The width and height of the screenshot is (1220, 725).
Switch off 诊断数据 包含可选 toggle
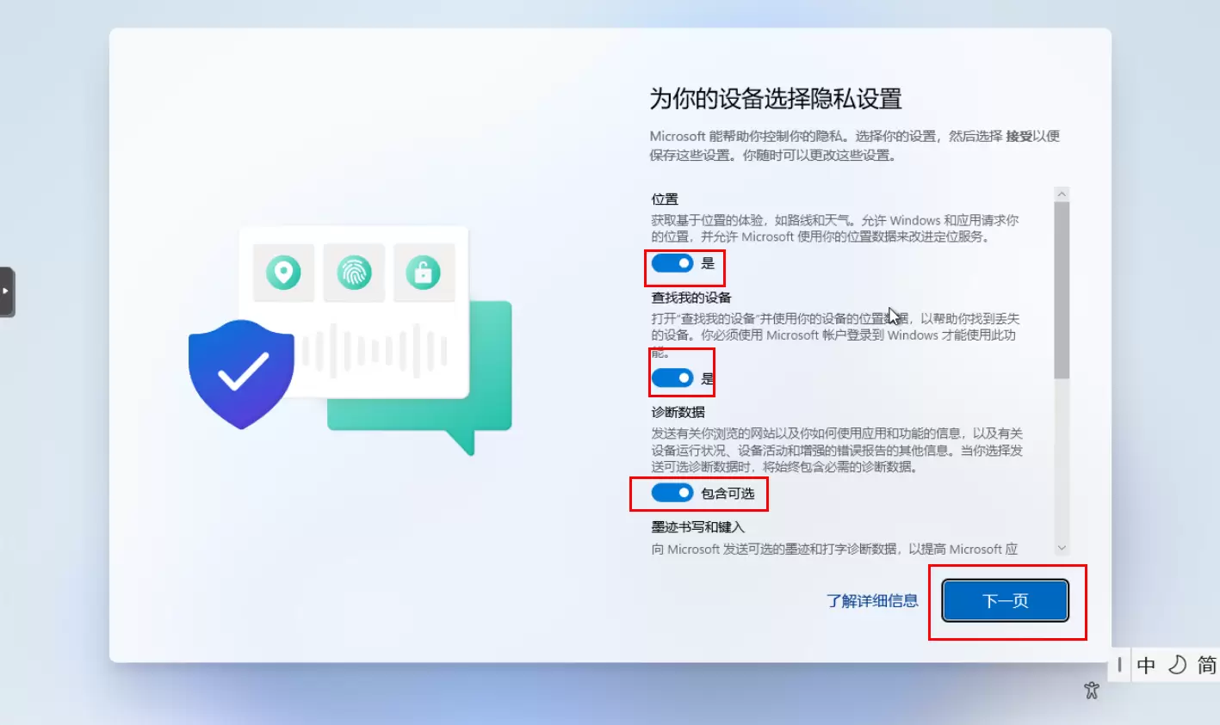tap(672, 493)
